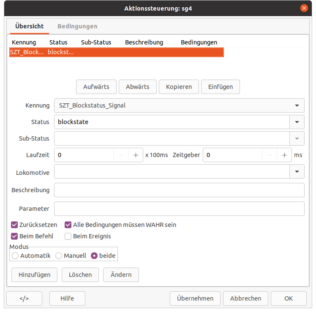The height and width of the screenshot is (312, 316).
Task: Close the Aktionssteuerung dialog window
Action: [x=303, y=8]
